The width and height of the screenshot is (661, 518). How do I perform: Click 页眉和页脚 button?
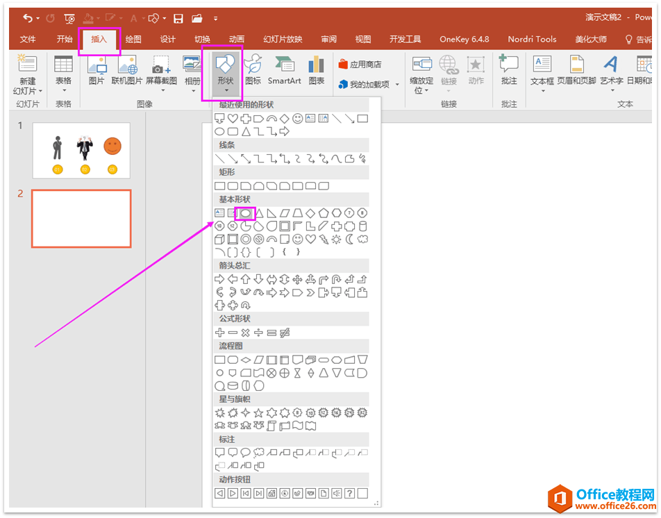tap(576, 70)
